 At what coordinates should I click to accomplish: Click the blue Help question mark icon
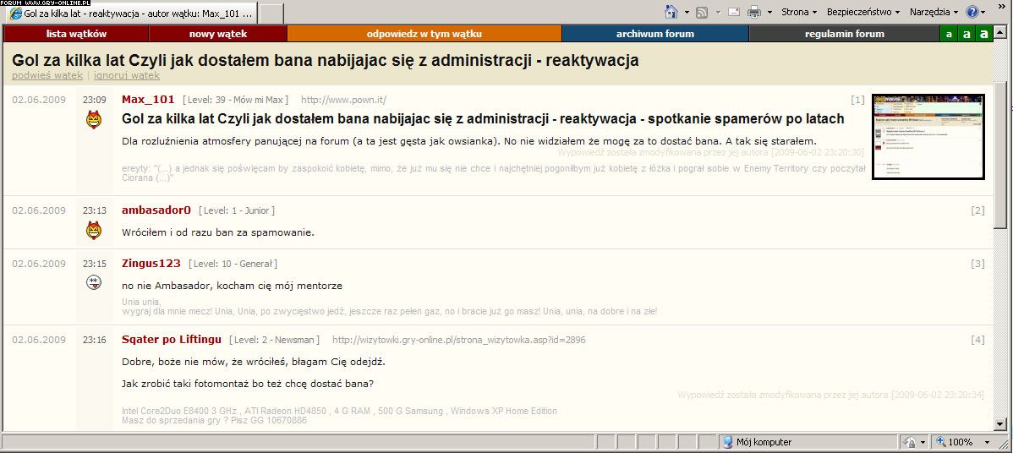972,12
